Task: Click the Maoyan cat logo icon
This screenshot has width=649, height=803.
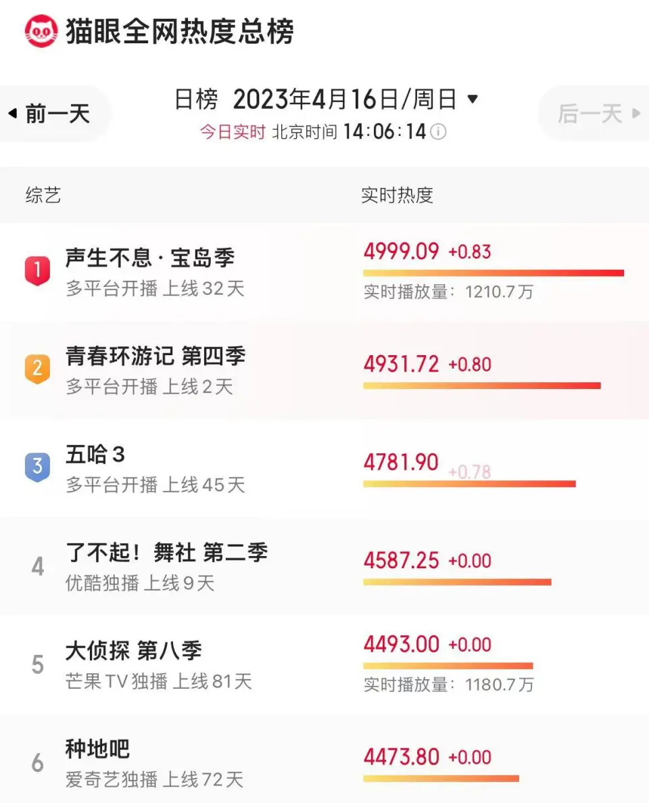Action: (x=41, y=31)
